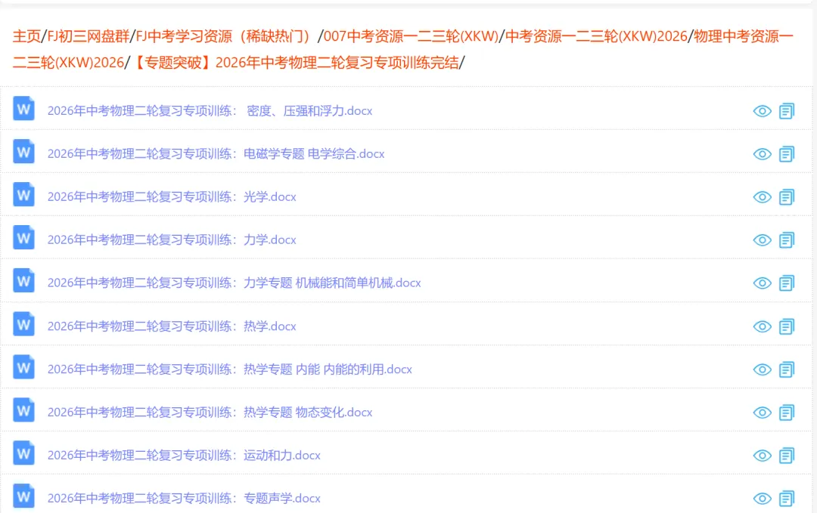Preview 热学专题 物态变化 using eye icon
This screenshot has height=513, width=817.
click(x=763, y=413)
